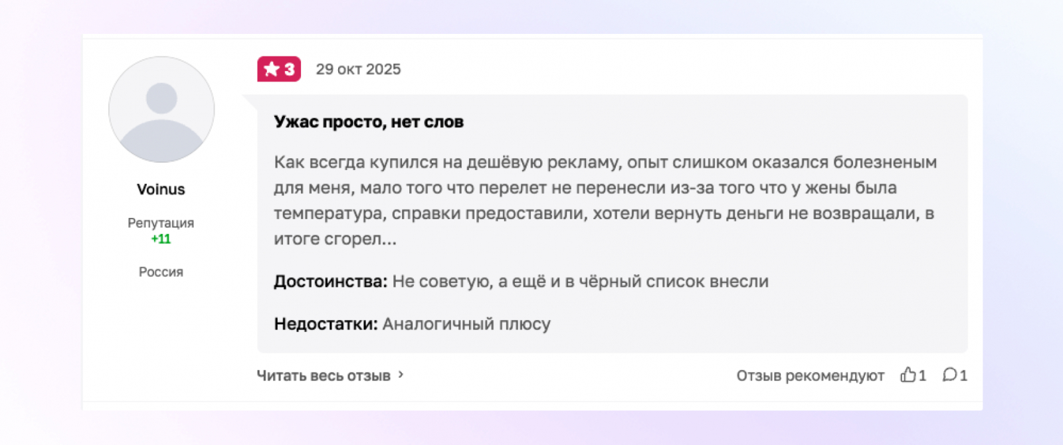Viewport: 1063px width, 445px height.
Task: Open comments via the speech bubble icon
Action: 949,375
